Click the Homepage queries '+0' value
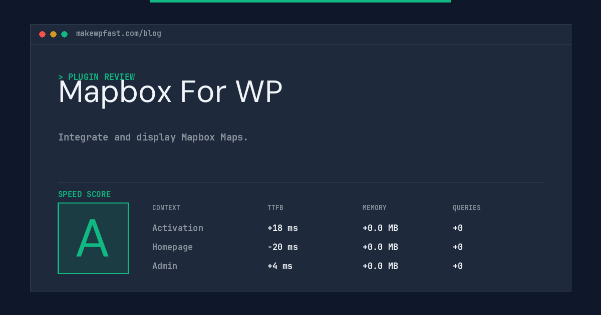Viewport: 601px width, 315px height. coord(458,247)
